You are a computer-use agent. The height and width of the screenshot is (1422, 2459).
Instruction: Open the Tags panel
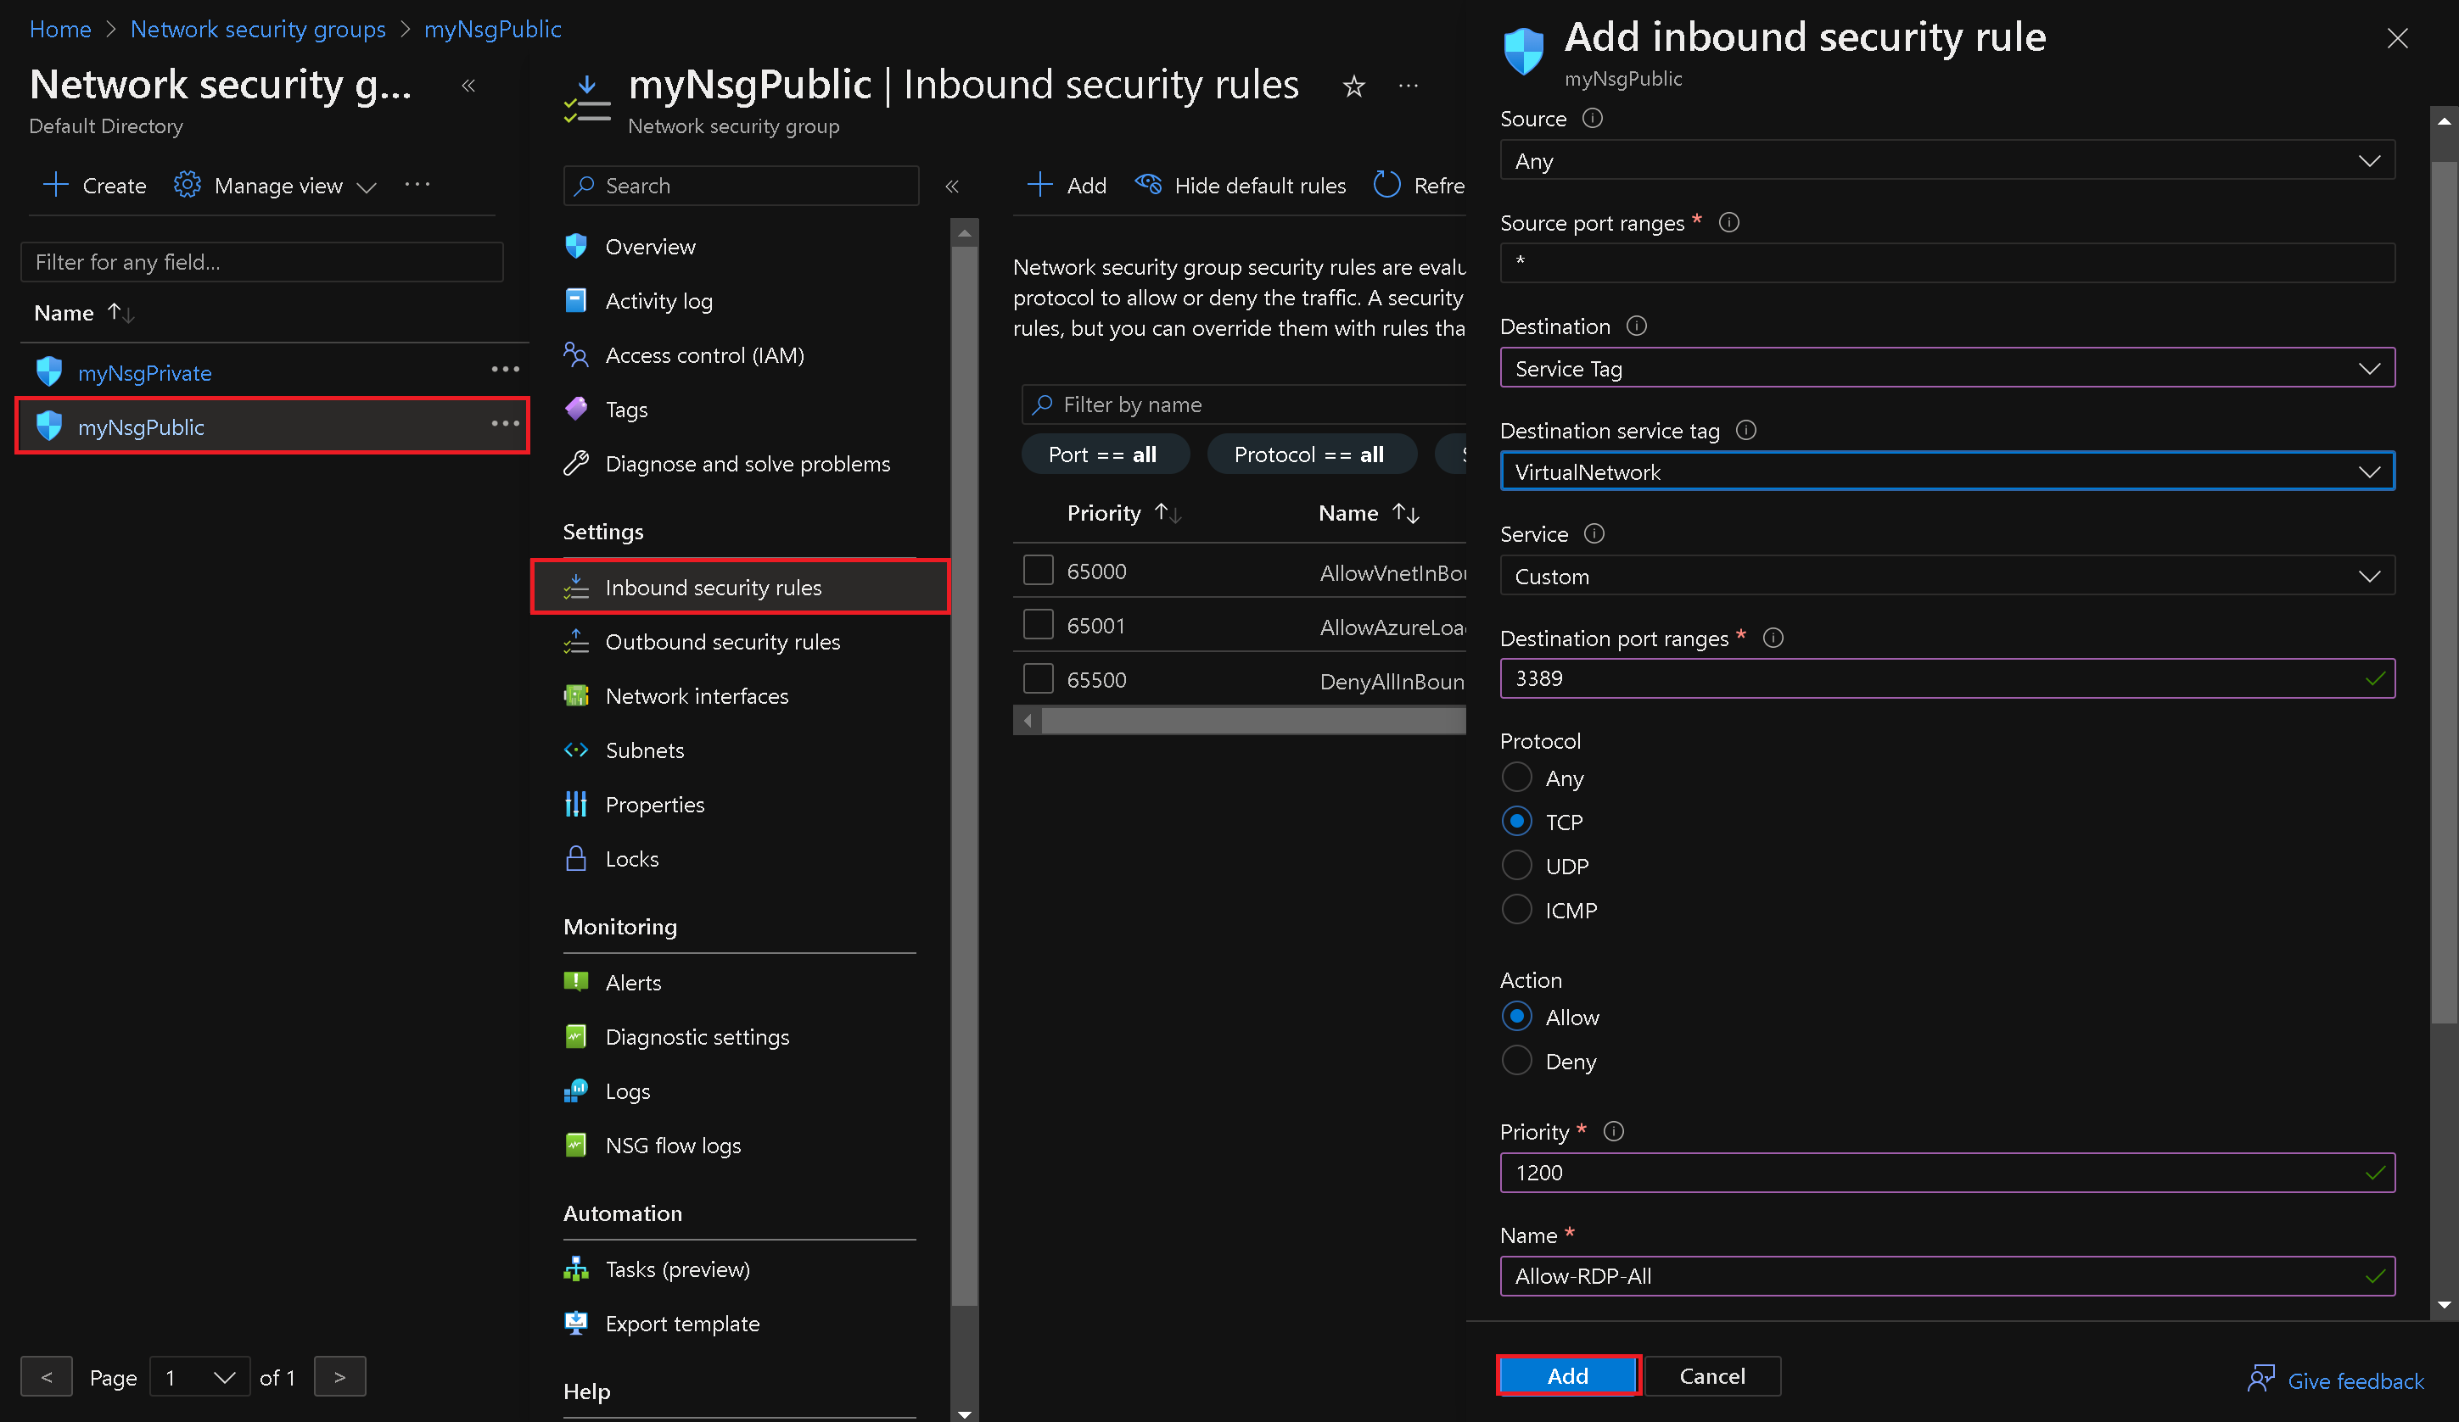tap(625, 409)
